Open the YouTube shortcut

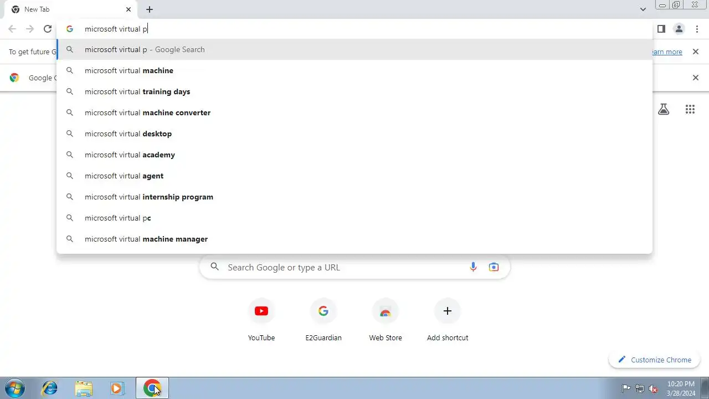point(261,320)
